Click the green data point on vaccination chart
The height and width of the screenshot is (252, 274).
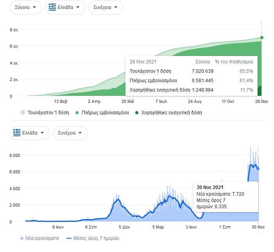pyautogui.click(x=261, y=38)
